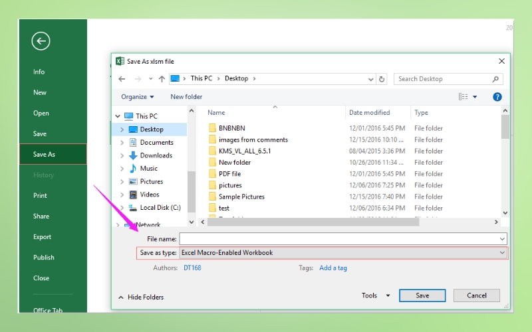Screen dimensions: 532x332
Task: Refresh the Desktop folder listing
Action: pyautogui.click(x=382, y=79)
